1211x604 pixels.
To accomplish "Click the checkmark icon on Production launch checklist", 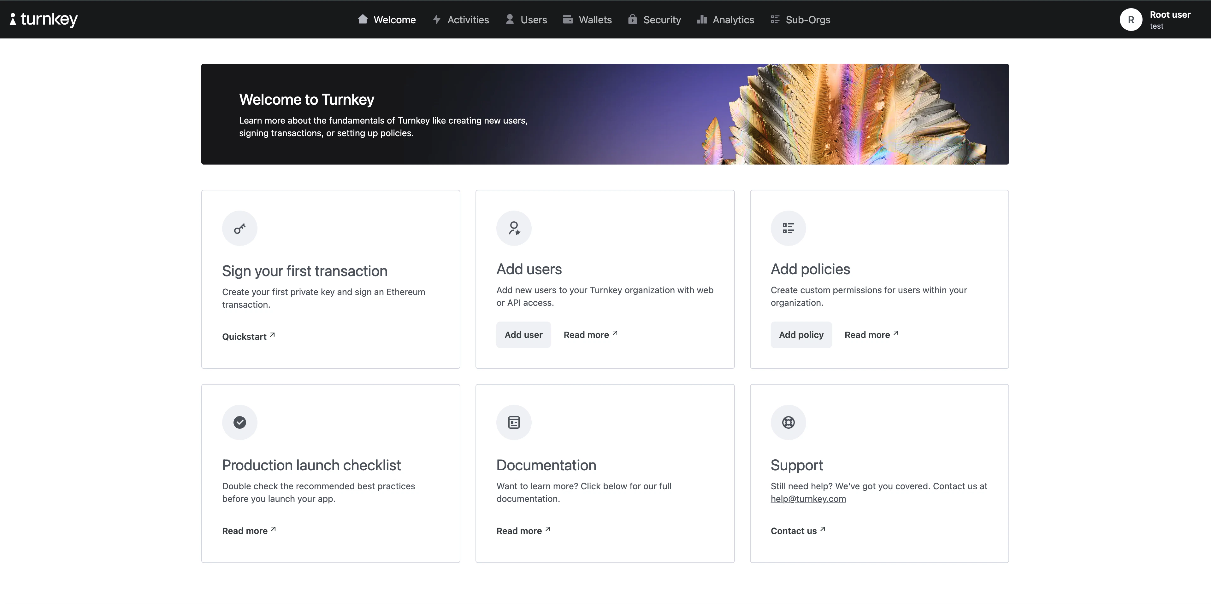I will [x=240, y=422].
